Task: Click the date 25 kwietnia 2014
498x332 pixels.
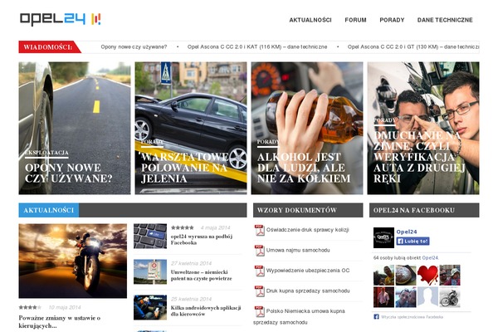Action: pyautogui.click(x=191, y=299)
